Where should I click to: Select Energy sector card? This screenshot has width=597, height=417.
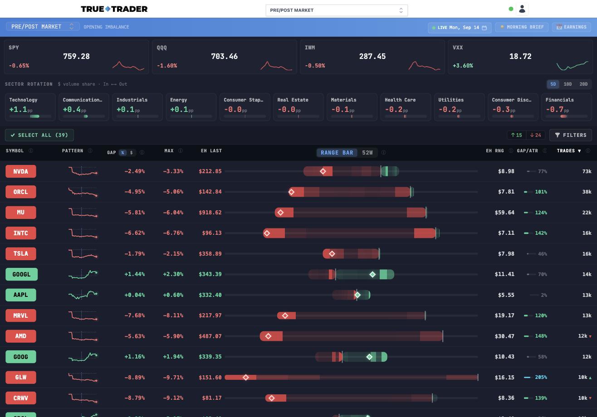pyautogui.click(x=191, y=107)
